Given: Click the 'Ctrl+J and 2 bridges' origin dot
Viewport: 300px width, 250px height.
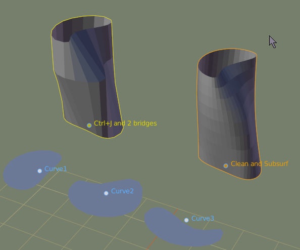Looking at the screenshot, I should [89, 126].
